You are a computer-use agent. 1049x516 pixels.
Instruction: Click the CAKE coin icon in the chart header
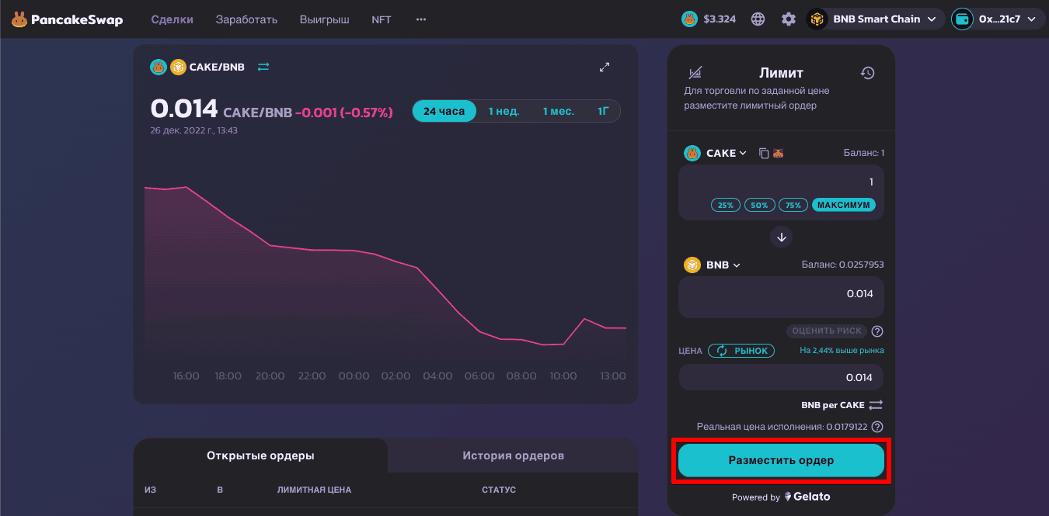pos(159,67)
